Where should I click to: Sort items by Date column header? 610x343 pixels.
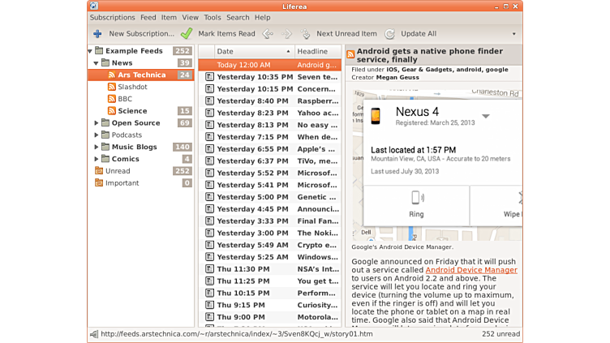251,51
